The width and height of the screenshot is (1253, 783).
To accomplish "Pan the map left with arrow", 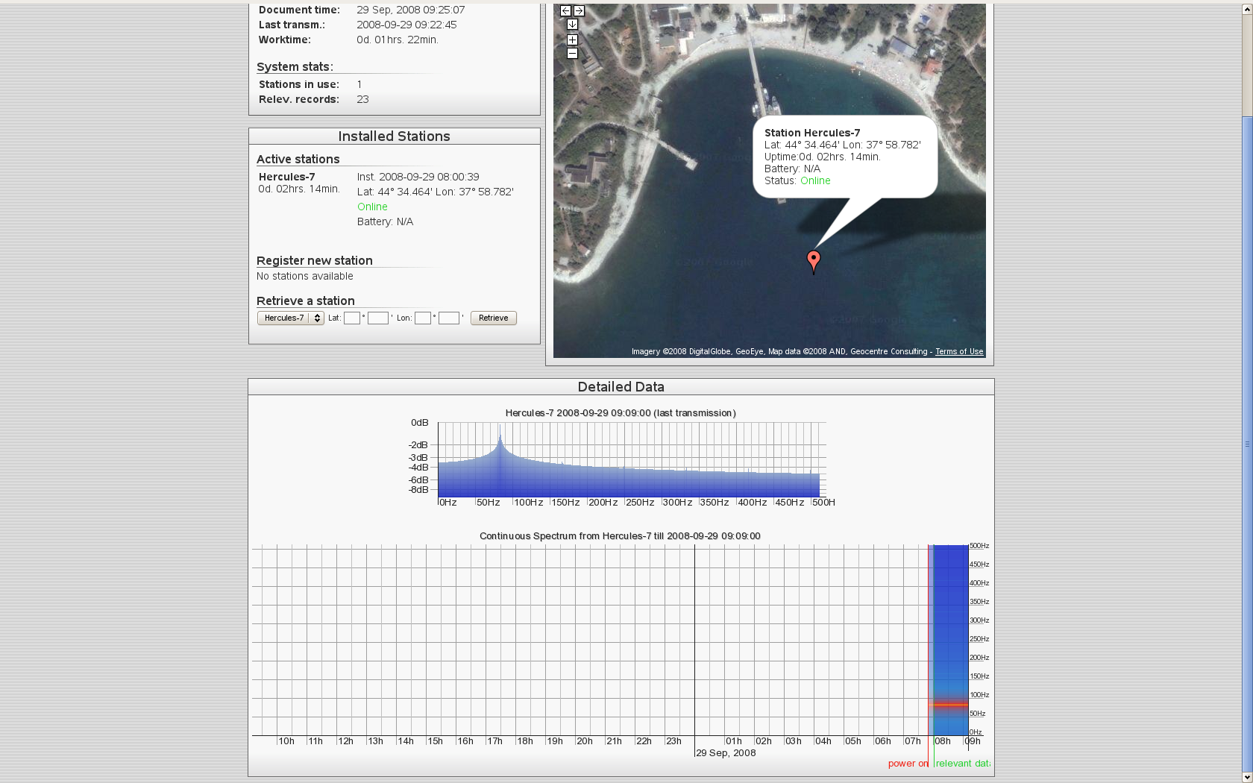I will (565, 11).
